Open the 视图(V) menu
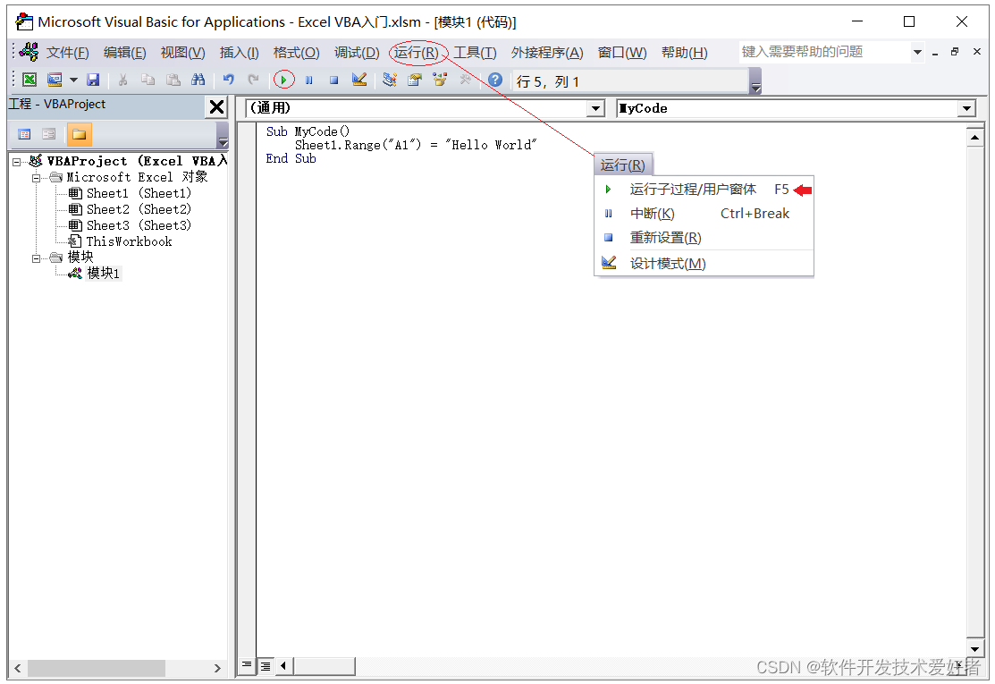The height and width of the screenshot is (684, 995). 182,53
